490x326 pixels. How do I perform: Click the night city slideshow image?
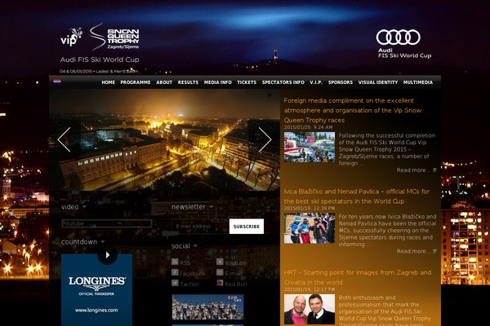[x=164, y=139]
